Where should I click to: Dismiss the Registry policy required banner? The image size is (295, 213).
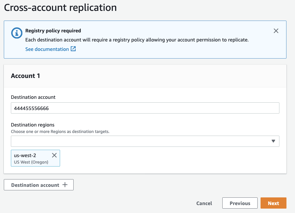[276, 31]
